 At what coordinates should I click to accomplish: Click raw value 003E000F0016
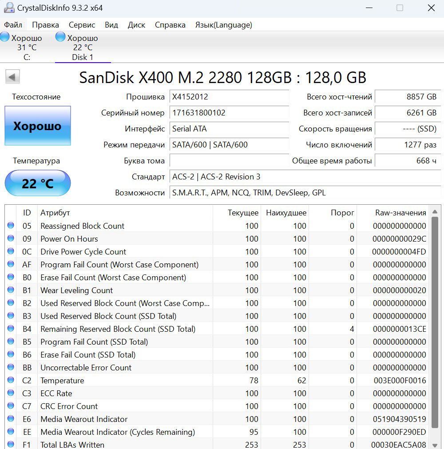click(x=400, y=381)
